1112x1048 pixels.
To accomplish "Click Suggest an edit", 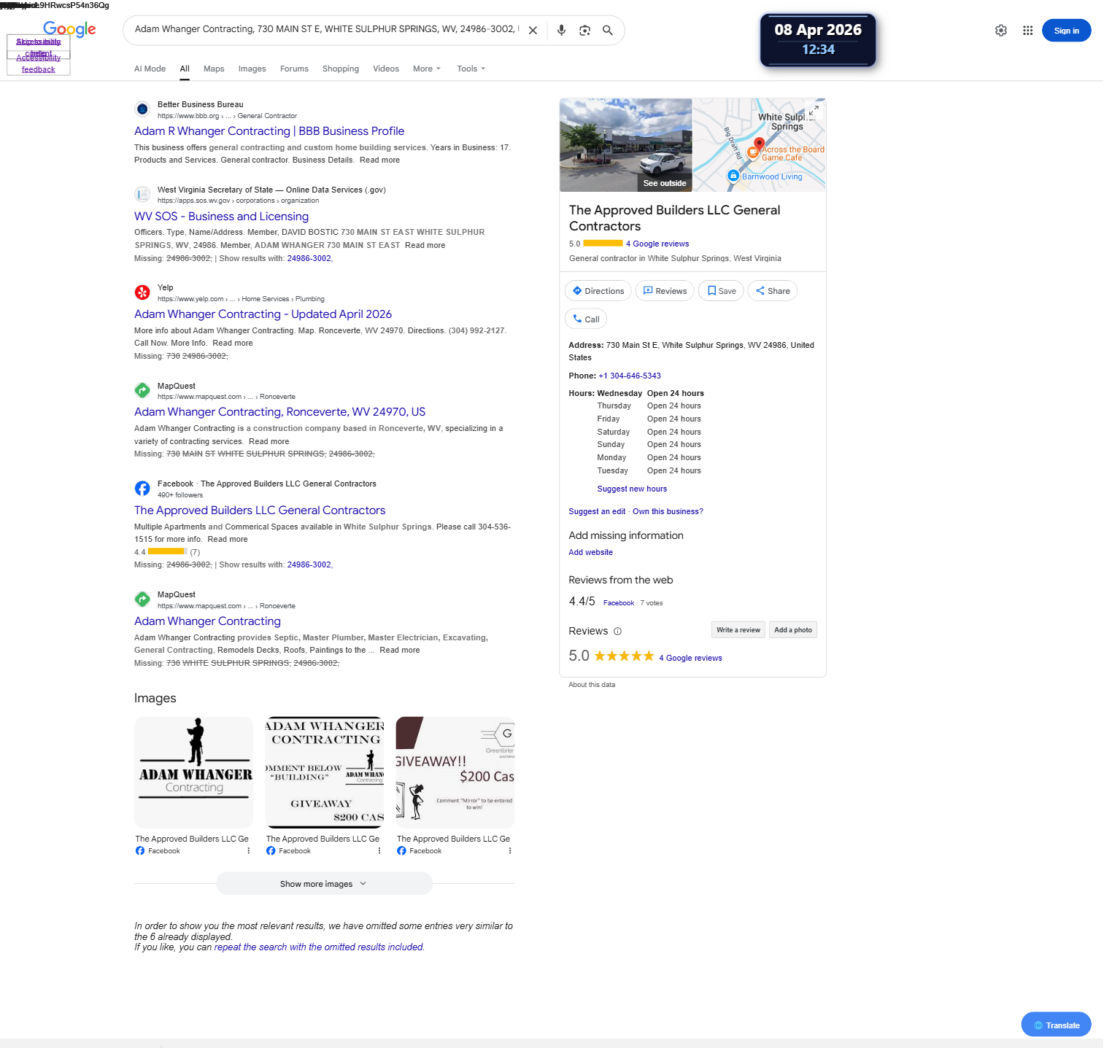I will point(597,512).
